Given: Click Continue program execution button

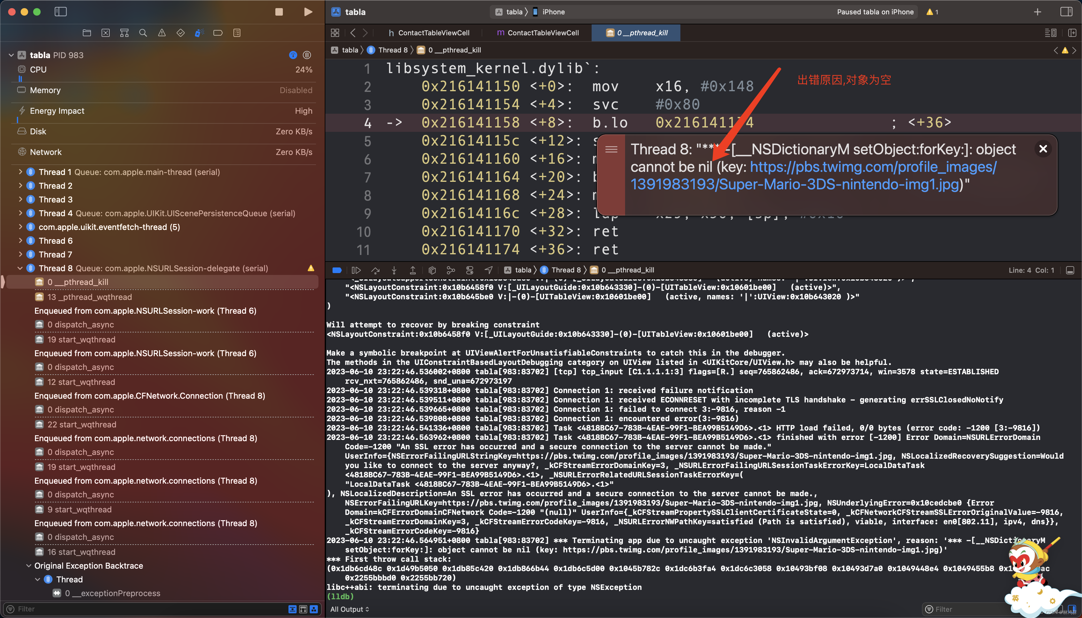Looking at the screenshot, I should click(356, 270).
